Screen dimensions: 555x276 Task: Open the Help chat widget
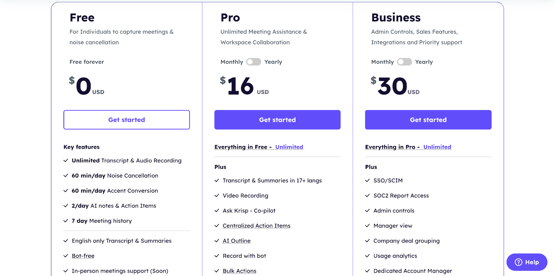pos(527,262)
